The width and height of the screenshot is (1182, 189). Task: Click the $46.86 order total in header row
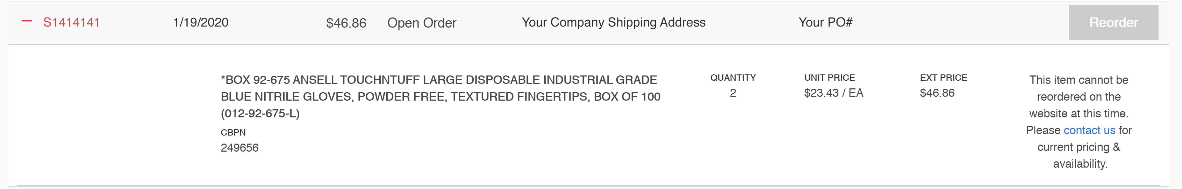click(346, 23)
